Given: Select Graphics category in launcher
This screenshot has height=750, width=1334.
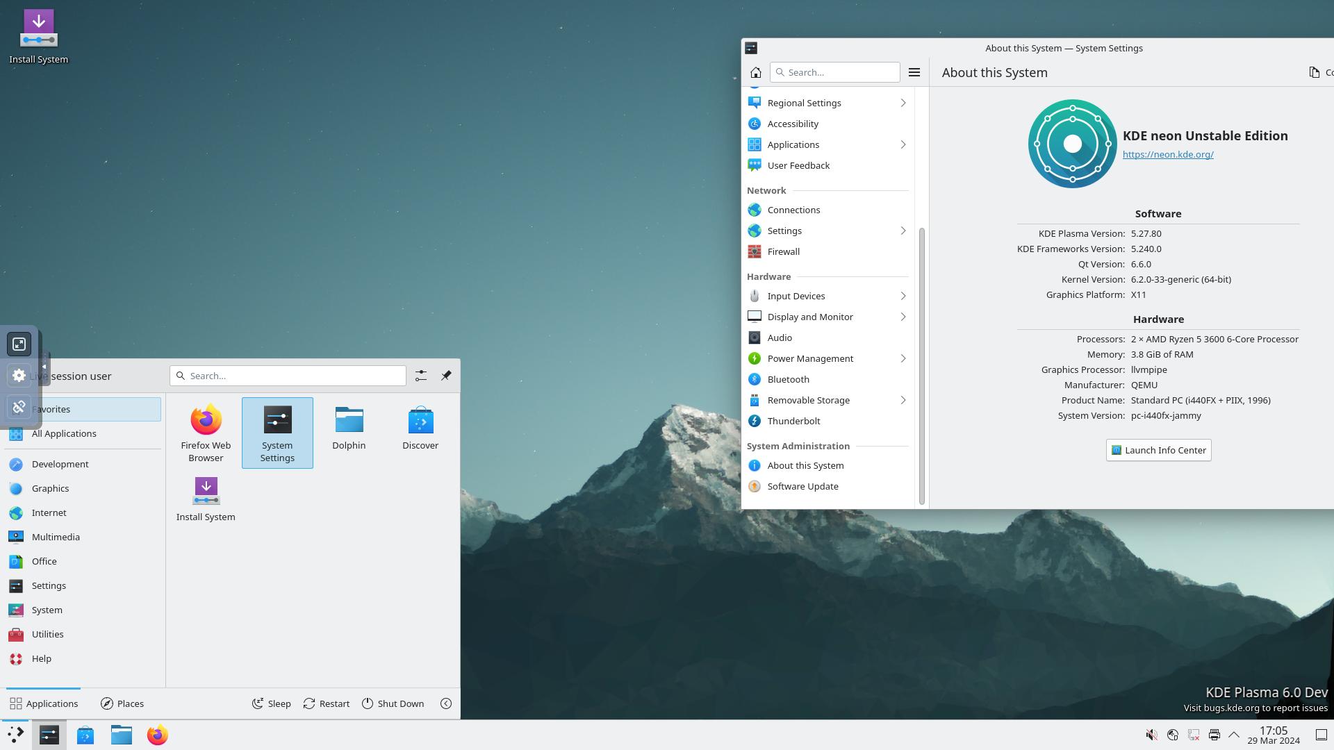Looking at the screenshot, I should click(83, 488).
